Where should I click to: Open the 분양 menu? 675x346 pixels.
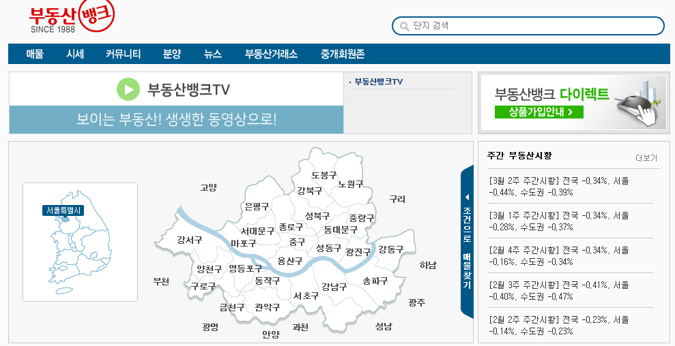[x=172, y=54]
